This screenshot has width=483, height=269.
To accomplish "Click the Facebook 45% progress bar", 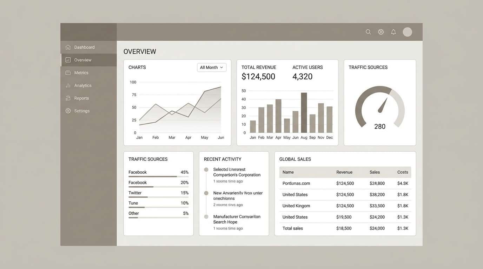I will 158,177.
